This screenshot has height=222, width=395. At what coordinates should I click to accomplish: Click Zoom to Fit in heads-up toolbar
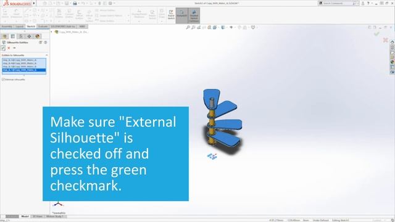(x=188, y=27)
